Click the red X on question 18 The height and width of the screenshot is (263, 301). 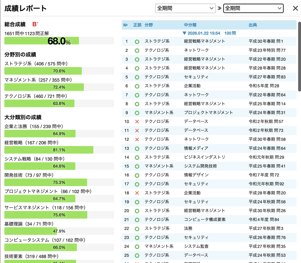click(137, 193)
